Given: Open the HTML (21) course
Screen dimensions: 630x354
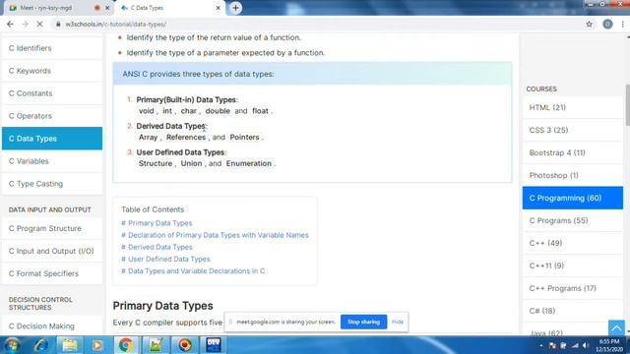Looking at the screenshot, I should coord(573,107).
